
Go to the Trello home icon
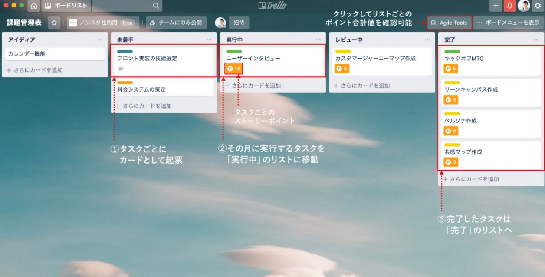[x=34, y=6]
